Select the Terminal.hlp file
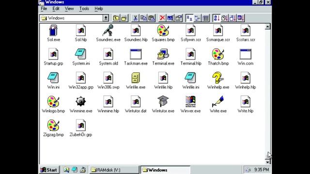 (190, 57)
